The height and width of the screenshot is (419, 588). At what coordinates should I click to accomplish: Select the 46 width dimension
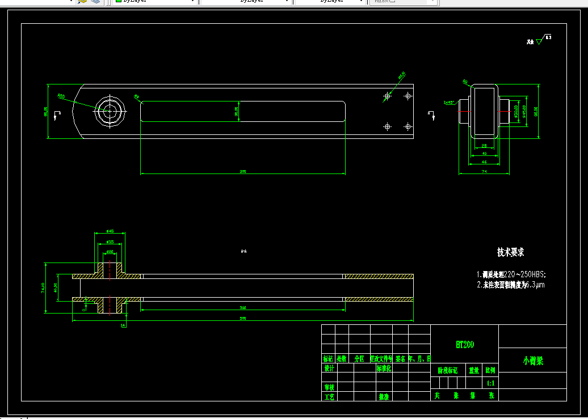pyautogui.click(x=484, y=162)
